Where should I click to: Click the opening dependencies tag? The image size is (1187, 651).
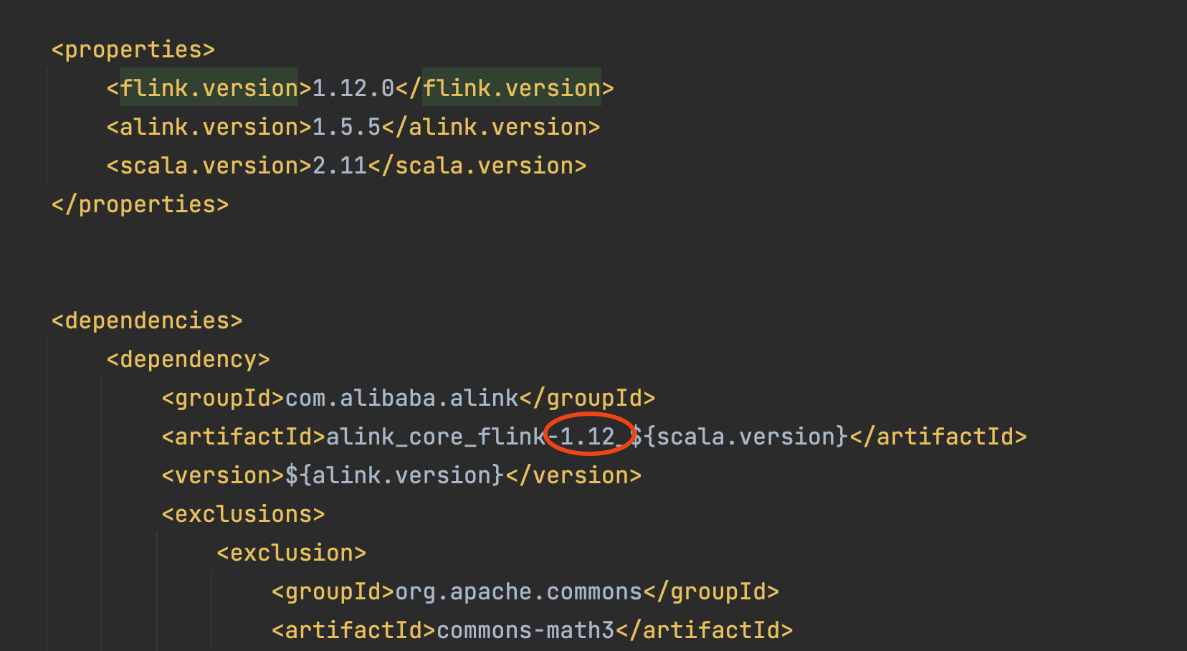pyautogui.click(x=147, y=320)
